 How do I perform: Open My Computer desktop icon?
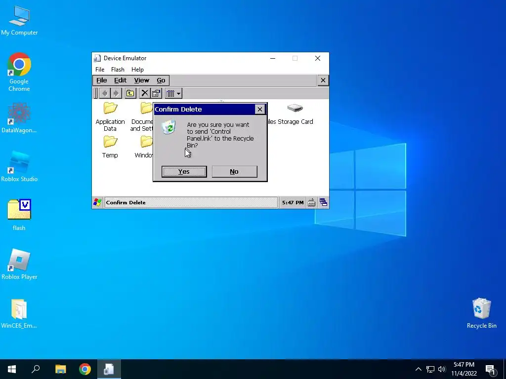coord(19,20)
